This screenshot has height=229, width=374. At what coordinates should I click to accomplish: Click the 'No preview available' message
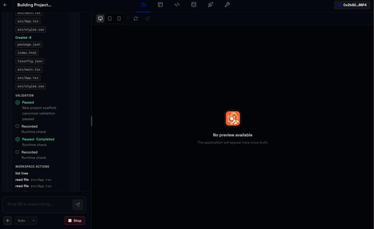pos(233,135)
